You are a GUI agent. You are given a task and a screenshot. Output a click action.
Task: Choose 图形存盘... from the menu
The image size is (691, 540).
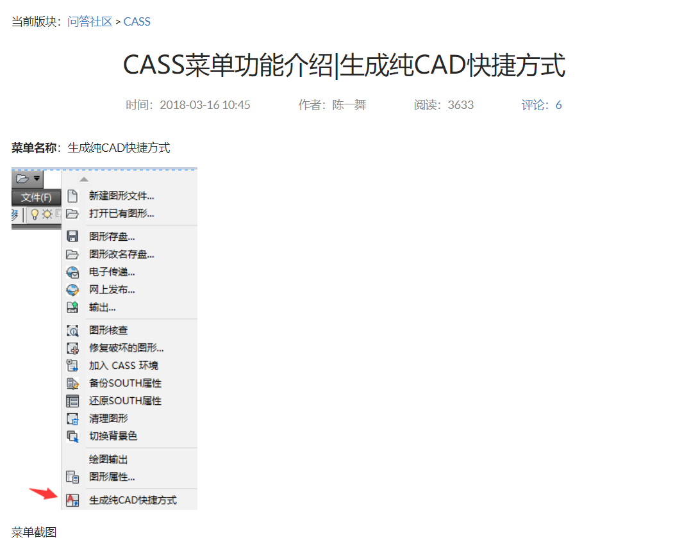point(112,236)
